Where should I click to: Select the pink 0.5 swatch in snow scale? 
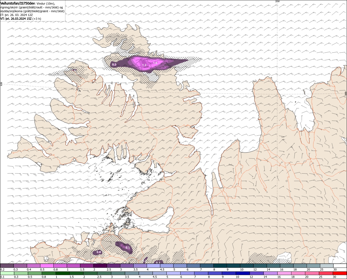click(x=47, y=266)
